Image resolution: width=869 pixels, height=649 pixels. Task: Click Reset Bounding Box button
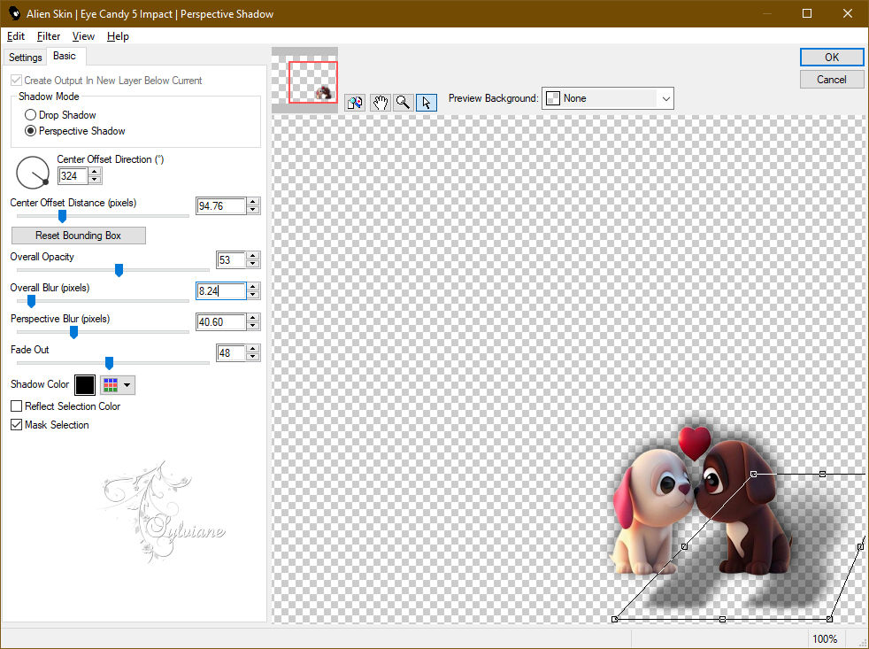(79, 236)
